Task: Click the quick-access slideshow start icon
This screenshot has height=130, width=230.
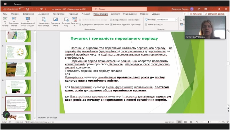Action: 41,9
